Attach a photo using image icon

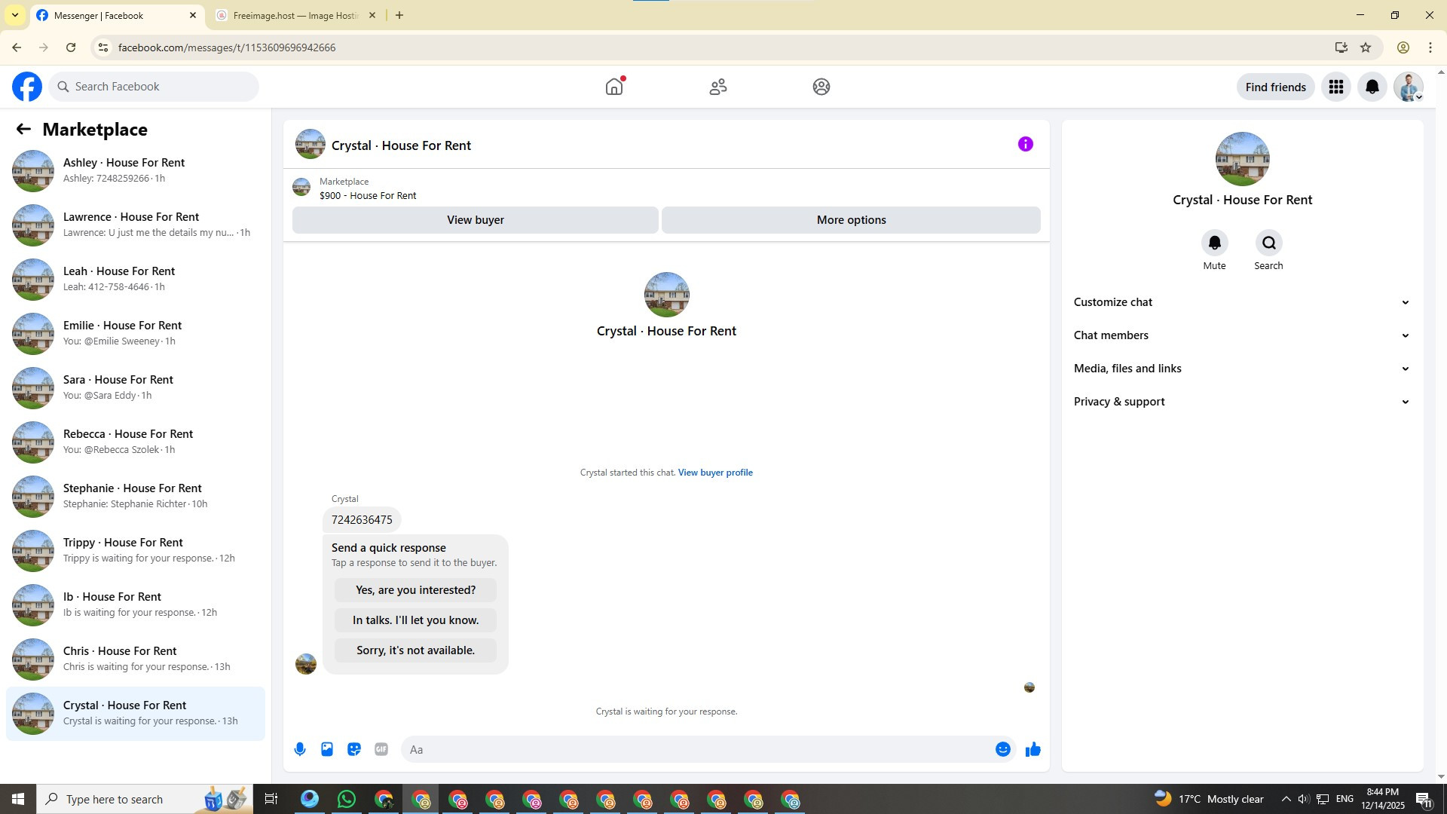click(327, 749)
